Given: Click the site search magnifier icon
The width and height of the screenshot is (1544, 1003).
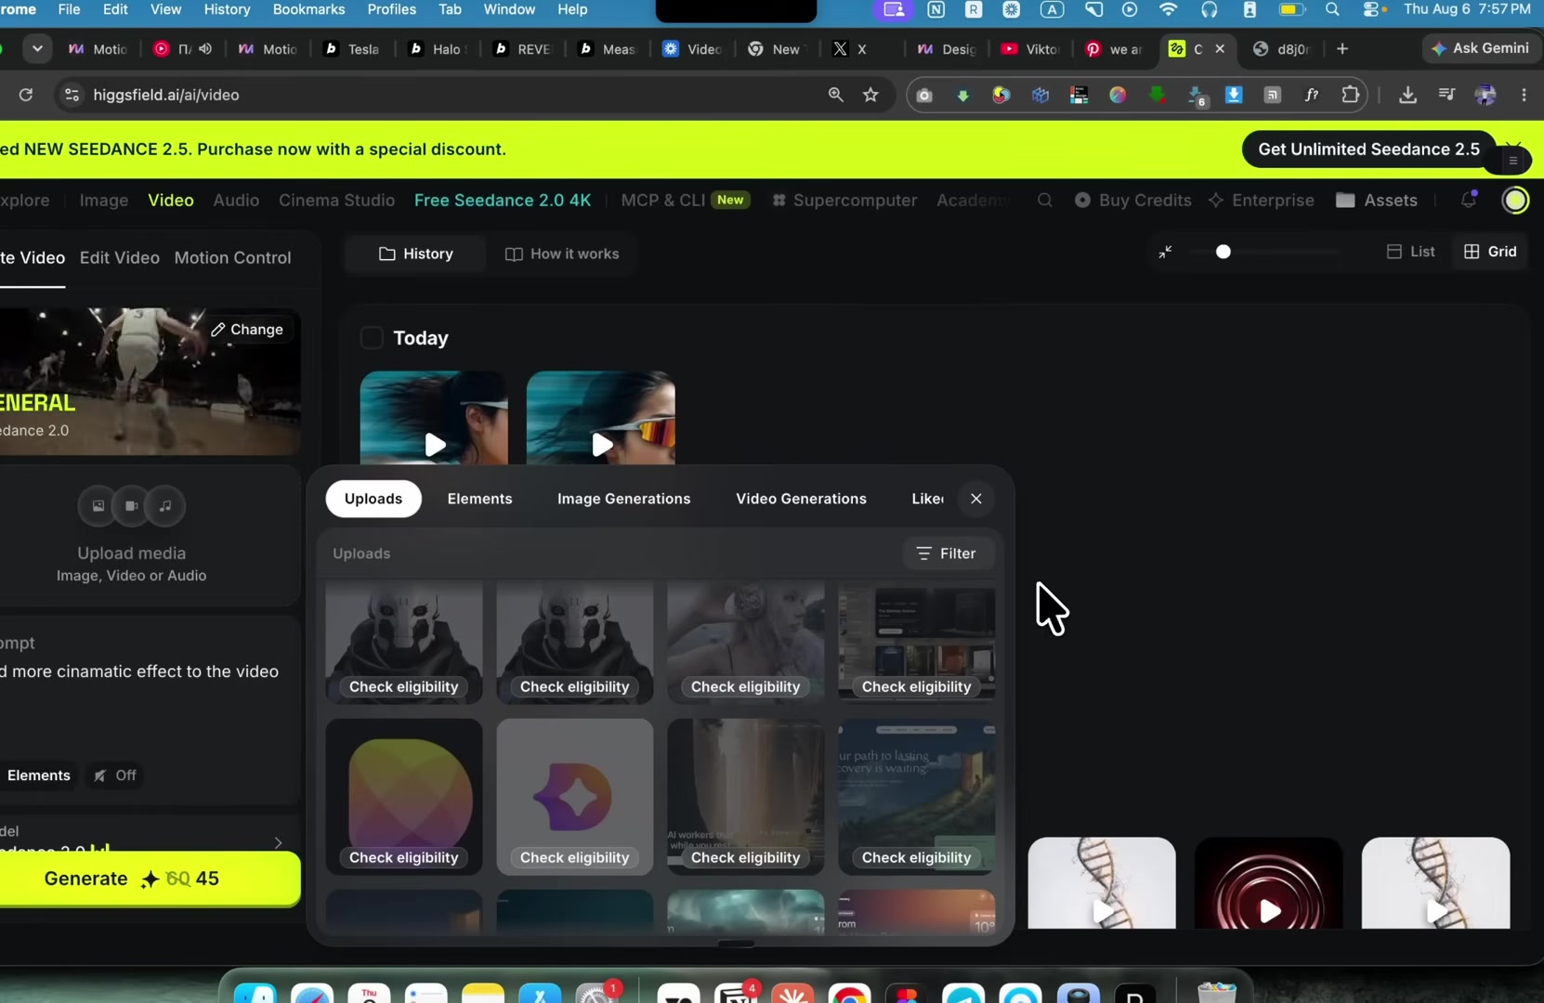Looking at the screenshot, I should (1045, 201).
